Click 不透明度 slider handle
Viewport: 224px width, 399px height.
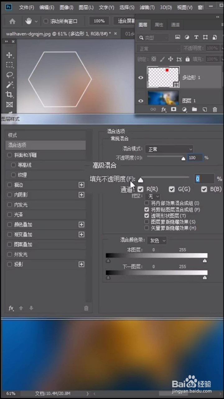point(183,159)
